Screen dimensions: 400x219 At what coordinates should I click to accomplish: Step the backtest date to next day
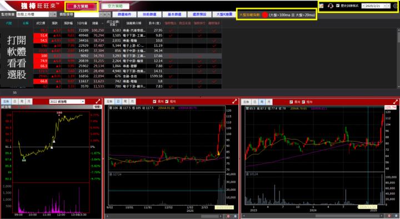click(x=388, y=6)
